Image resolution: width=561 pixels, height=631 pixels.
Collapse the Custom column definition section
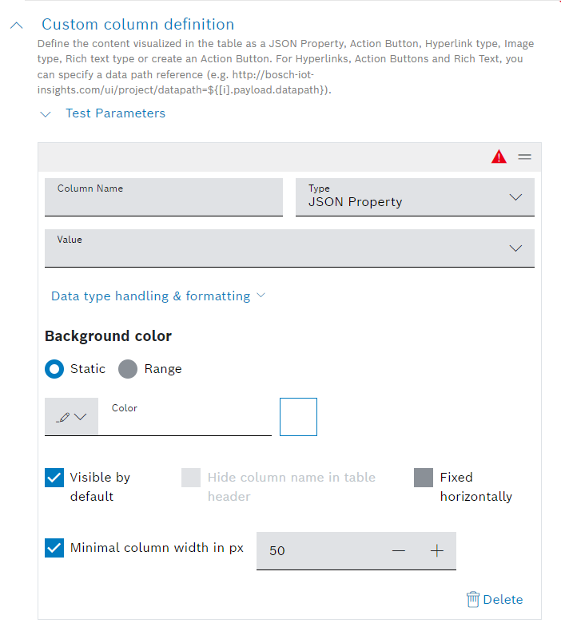[17, 26]
